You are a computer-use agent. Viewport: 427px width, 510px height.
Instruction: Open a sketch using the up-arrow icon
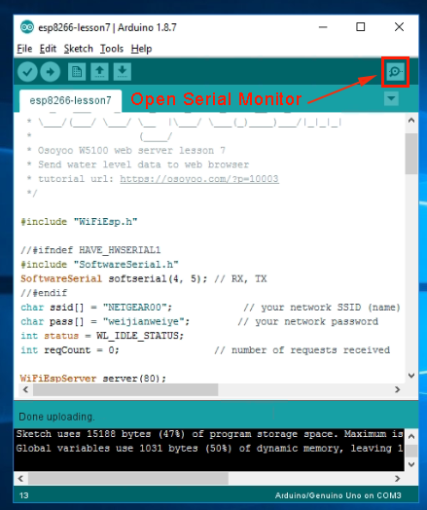(x=99, y=72)
